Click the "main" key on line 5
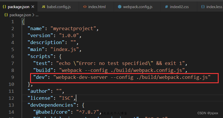Viewport: 223px width, 118px height. (36, 50)
